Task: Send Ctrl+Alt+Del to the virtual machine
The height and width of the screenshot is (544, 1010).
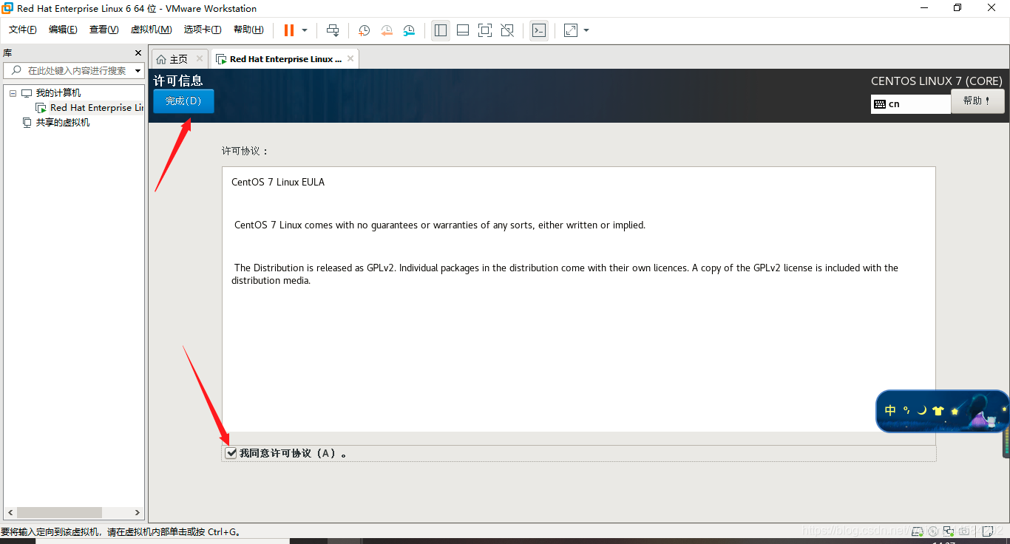Action: tap(333, 30)
